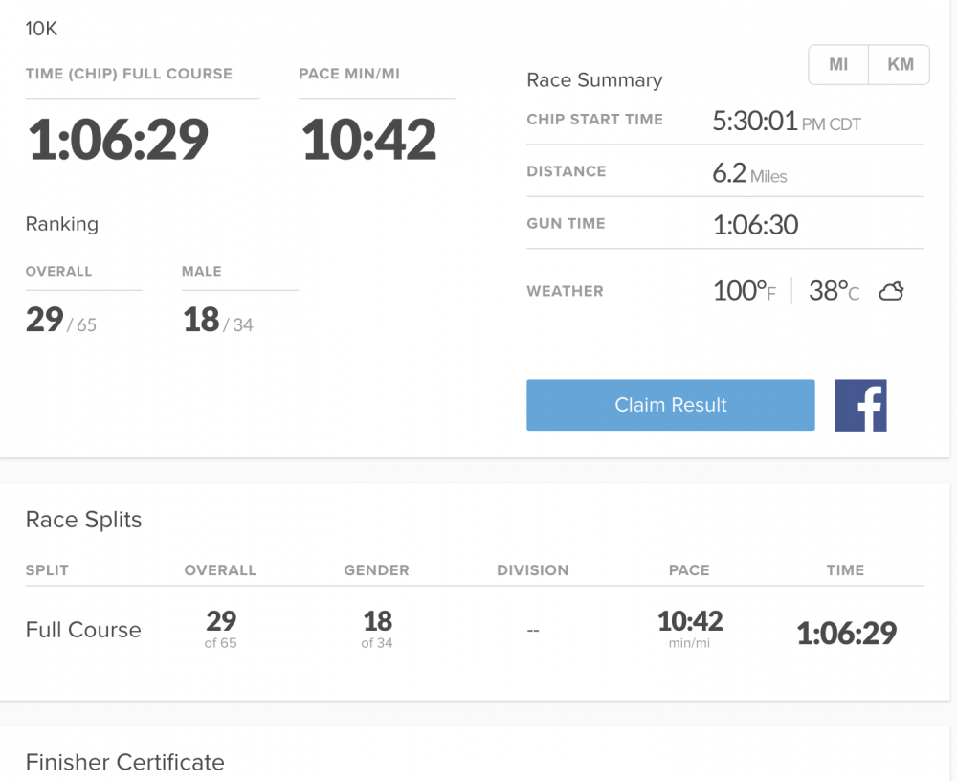Image resolution: width=957 pixels, height=781 pixels.
Task: Click the large 10:42 pace value
Action: point(368,139)
